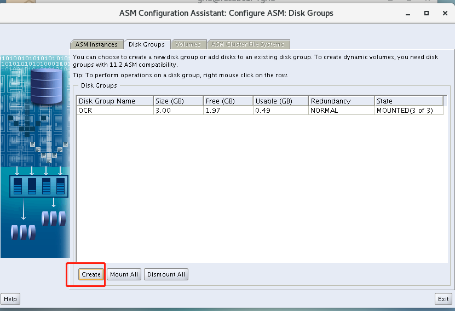Click the Free (GB) column header
The width and height of the screenshot is (455, 311).
pos(228,101)
